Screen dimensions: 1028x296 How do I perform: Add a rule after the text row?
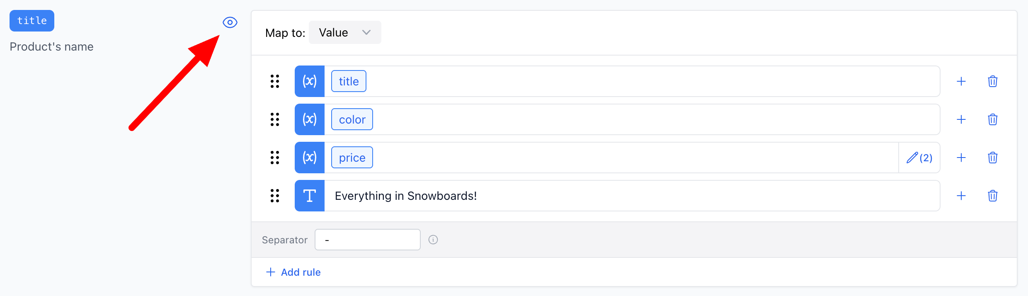tap(961, 196)
